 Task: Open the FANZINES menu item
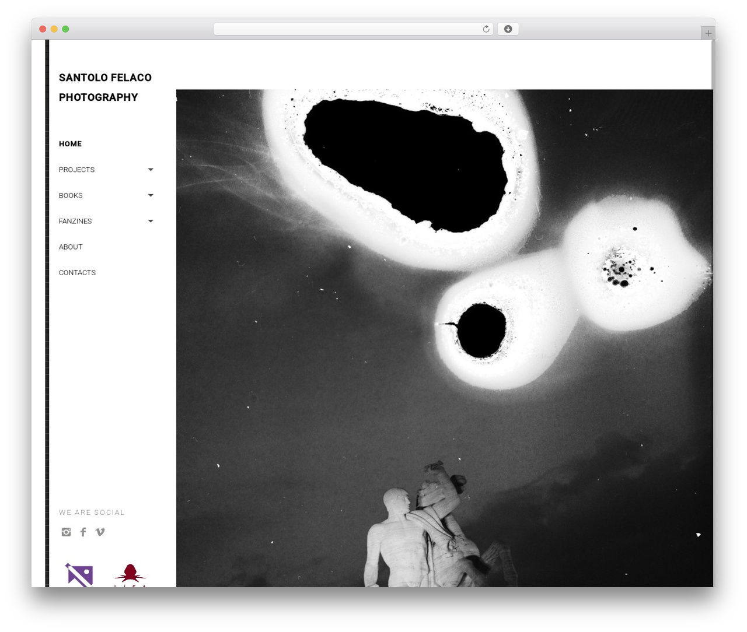[75, 221]
